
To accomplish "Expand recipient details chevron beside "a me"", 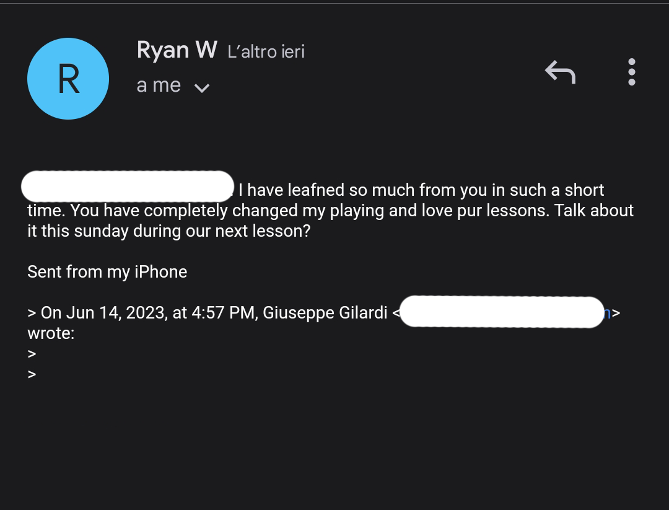I will (202, 88).
